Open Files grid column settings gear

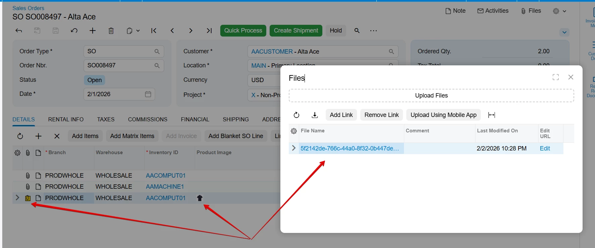point(294,131)
